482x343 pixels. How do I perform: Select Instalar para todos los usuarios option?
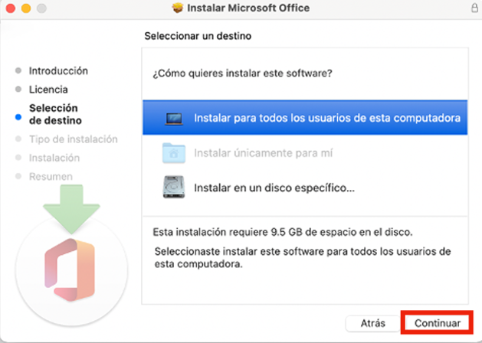point(305,118)
